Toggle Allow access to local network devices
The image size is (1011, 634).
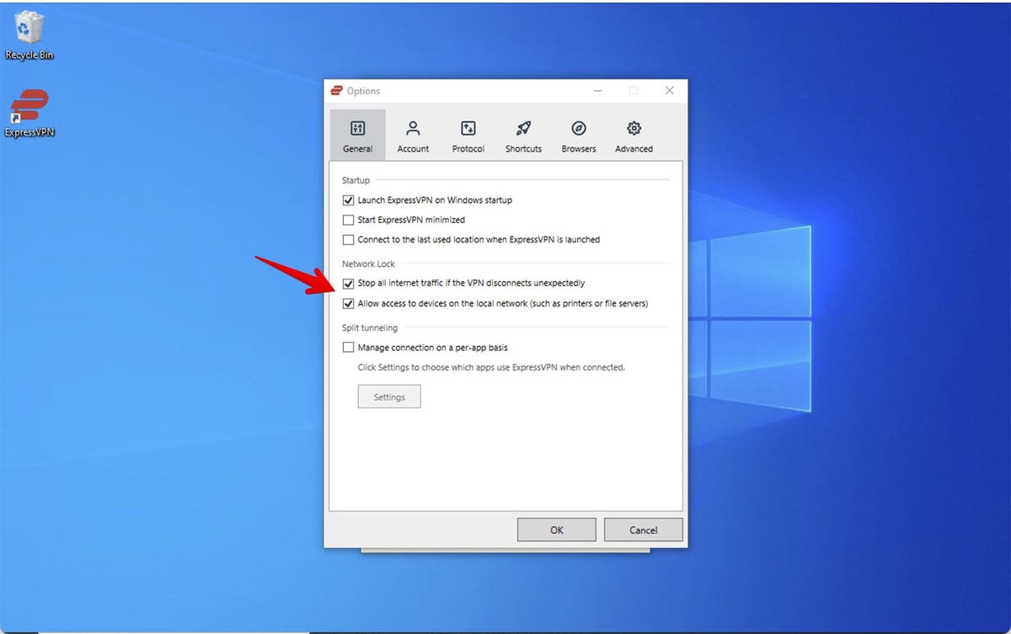(x=349, y=304)
